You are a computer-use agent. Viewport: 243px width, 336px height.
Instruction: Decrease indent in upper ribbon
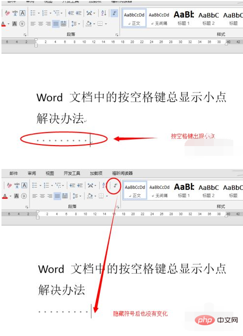click(x=71, y=13)
